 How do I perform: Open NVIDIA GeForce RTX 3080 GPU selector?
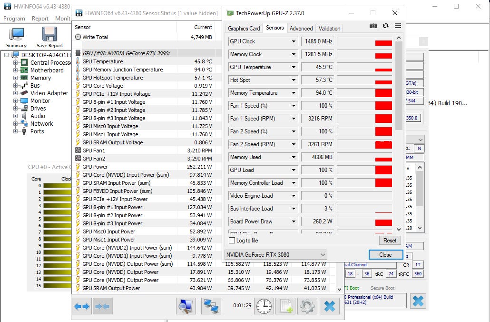point(276,255)
